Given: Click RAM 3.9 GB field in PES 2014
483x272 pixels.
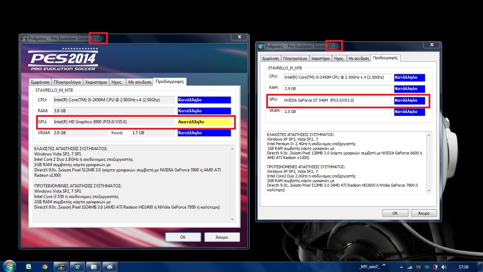Looking at the screenshot, I should 114,111.
